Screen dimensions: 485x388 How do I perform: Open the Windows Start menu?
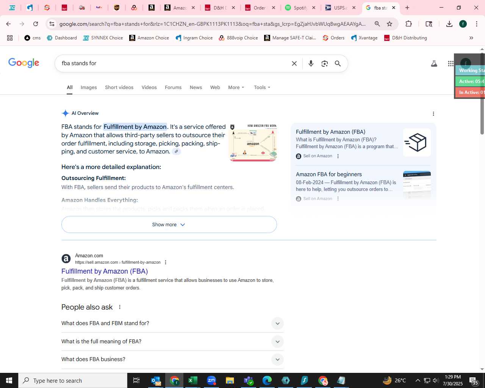(x=9, y=380)
